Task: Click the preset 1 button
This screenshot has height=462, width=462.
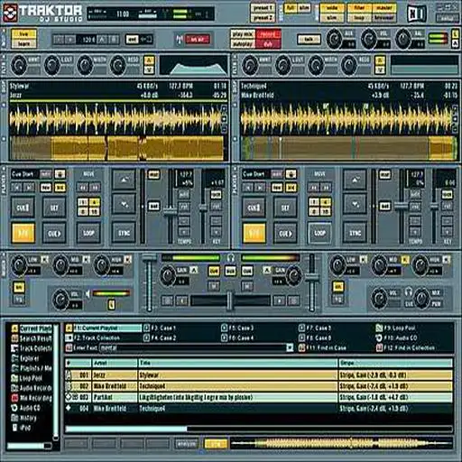Action: (263, 8)
